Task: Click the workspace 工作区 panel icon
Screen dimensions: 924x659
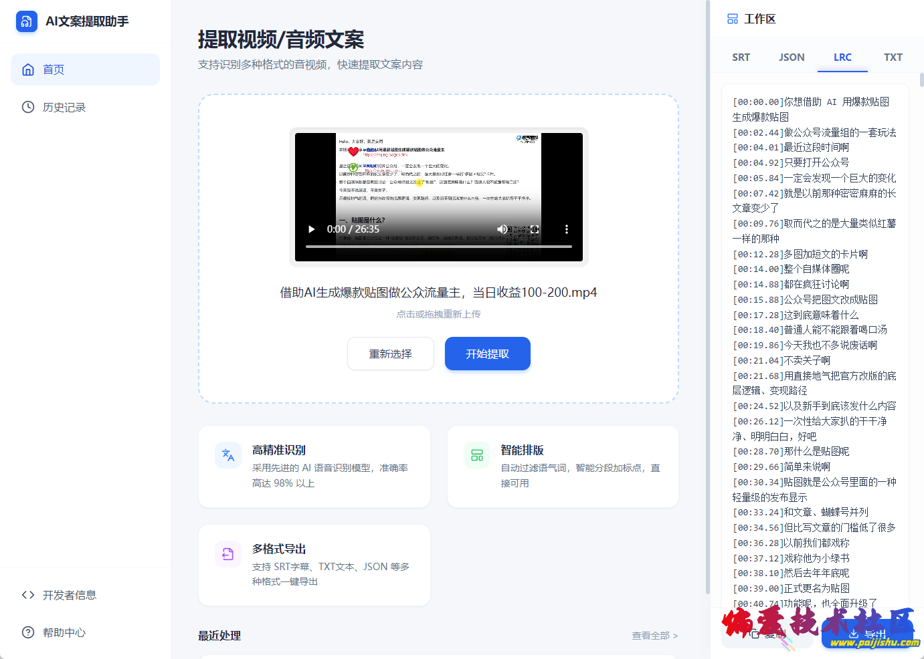Action: click(x=733, y=19)
